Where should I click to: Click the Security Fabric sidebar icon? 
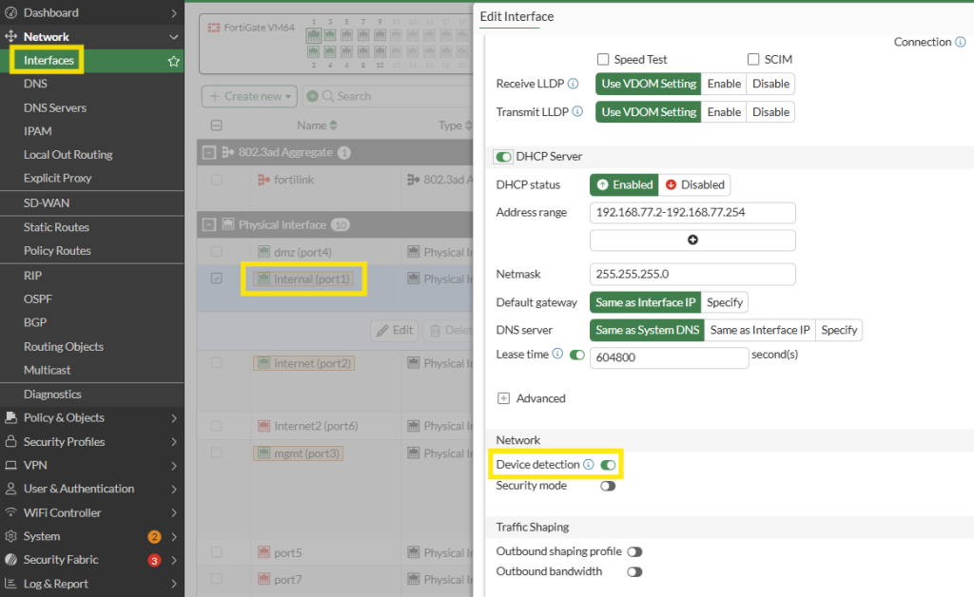coord(11,560)
